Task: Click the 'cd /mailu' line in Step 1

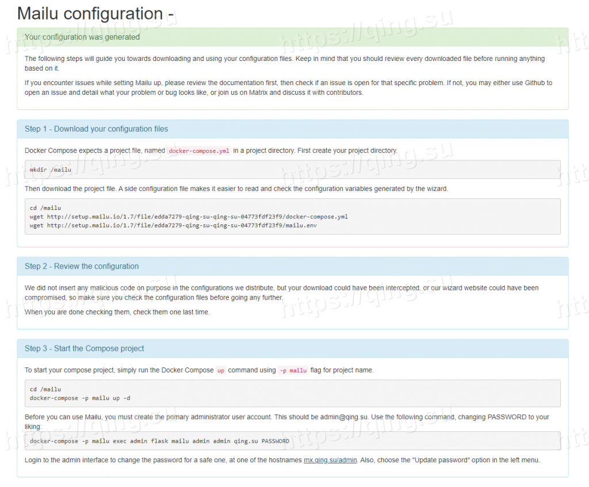Action: (x=45, y=208)
